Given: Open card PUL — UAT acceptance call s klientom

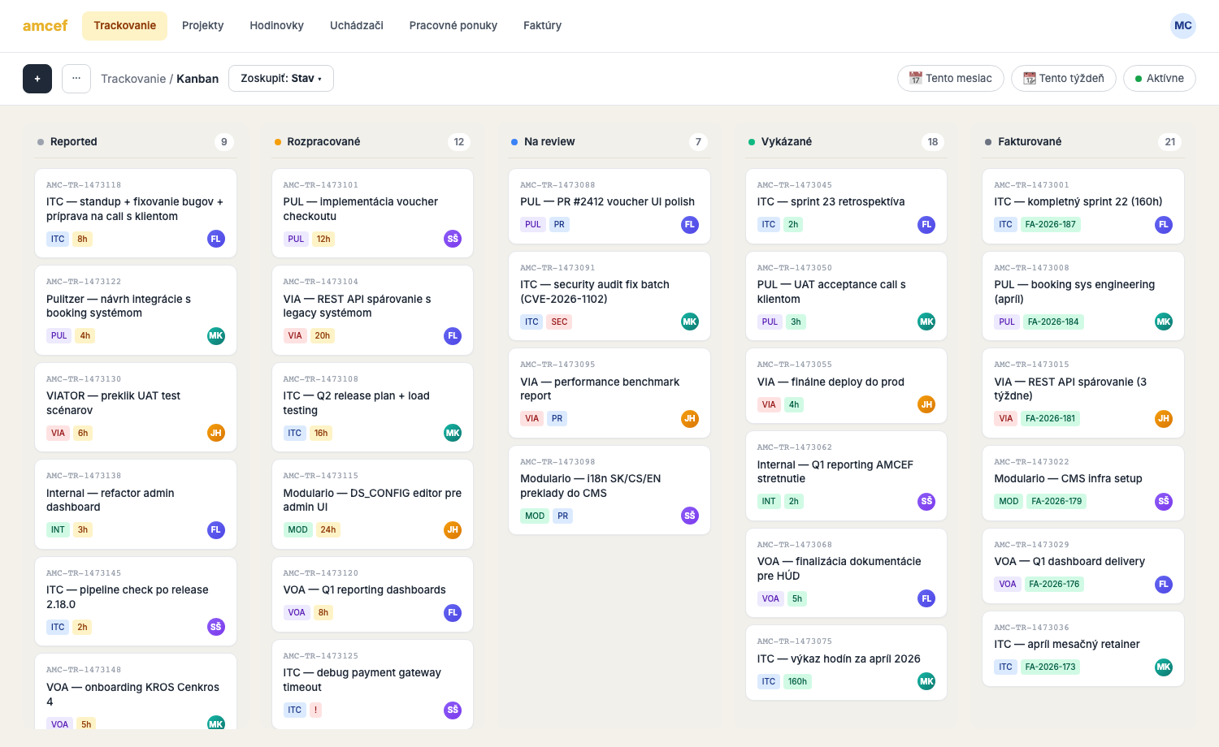Looking at the screenshot, I should click(x=846, y=296).
